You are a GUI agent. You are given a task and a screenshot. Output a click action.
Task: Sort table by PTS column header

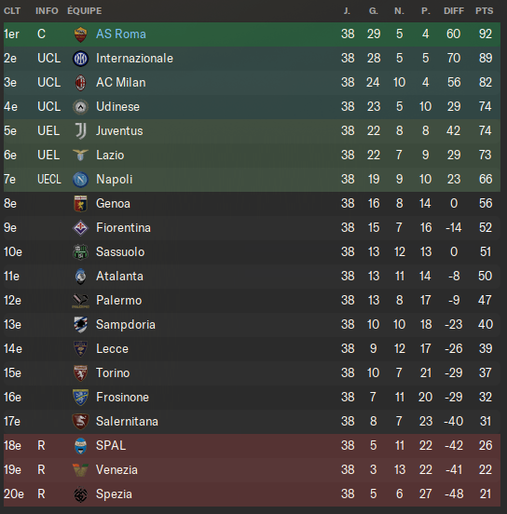click(485, 11)
